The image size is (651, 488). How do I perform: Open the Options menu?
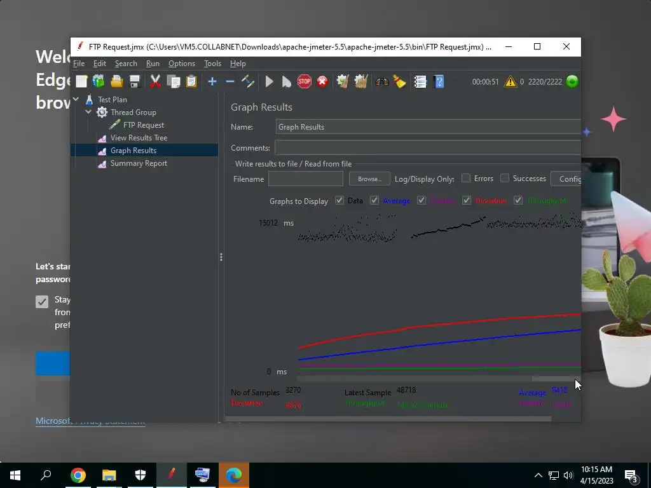pos(181,64)
